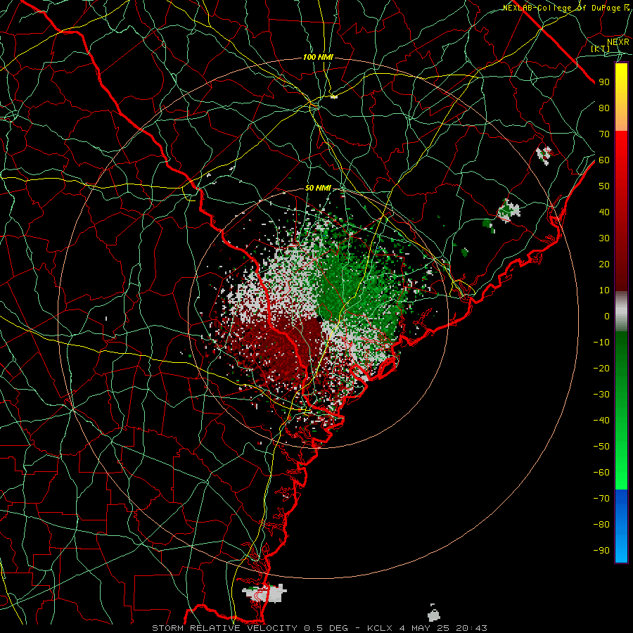
Task: Click the 20:43 timestamp in caption
Action: 471,628
